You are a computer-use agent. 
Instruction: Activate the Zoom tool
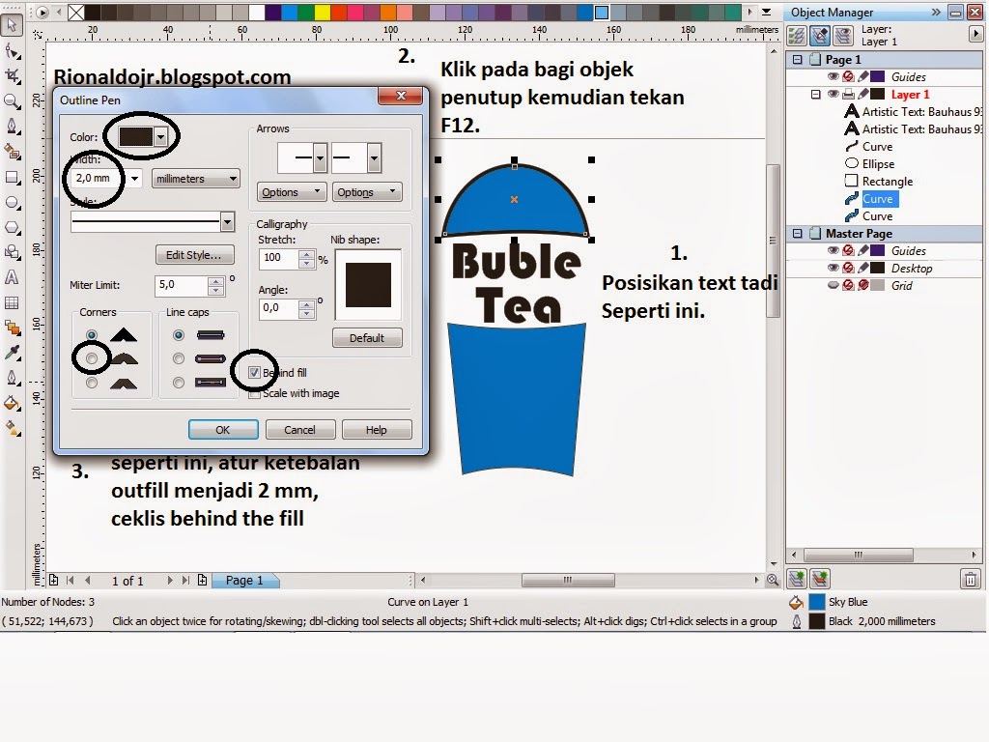(12, 101)
